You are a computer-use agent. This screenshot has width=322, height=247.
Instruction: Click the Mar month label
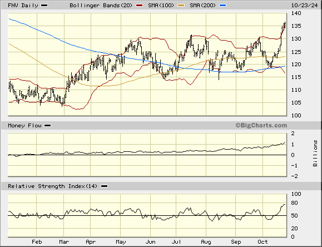pyautogui.click(x=64, y=242)
